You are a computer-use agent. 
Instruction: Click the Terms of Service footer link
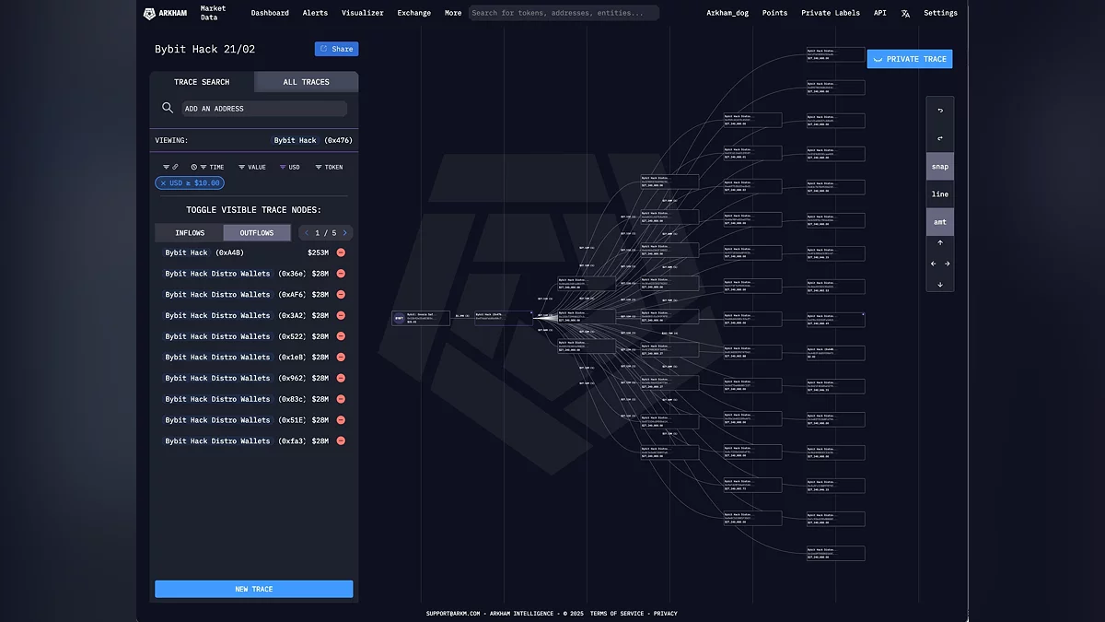point(617,613)
